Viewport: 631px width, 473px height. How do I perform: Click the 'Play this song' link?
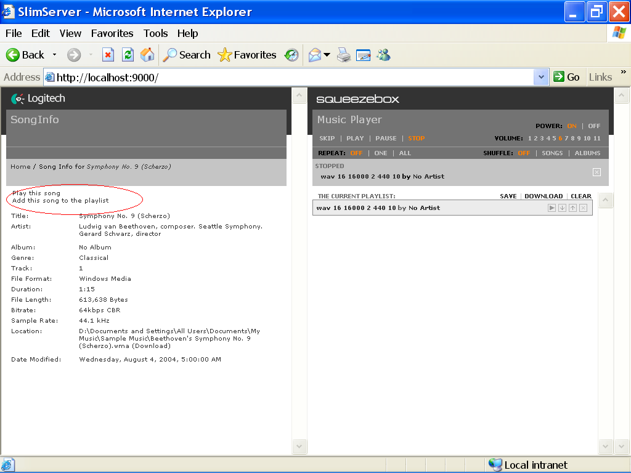pos(36,193)
